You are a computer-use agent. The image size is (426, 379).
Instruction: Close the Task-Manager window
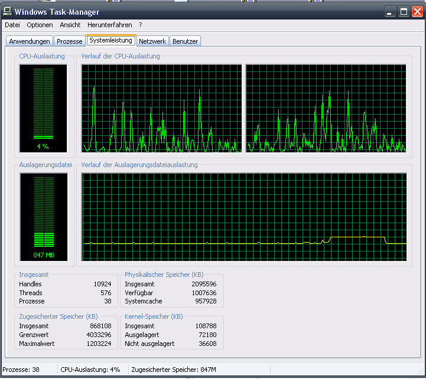coord(417,12)
